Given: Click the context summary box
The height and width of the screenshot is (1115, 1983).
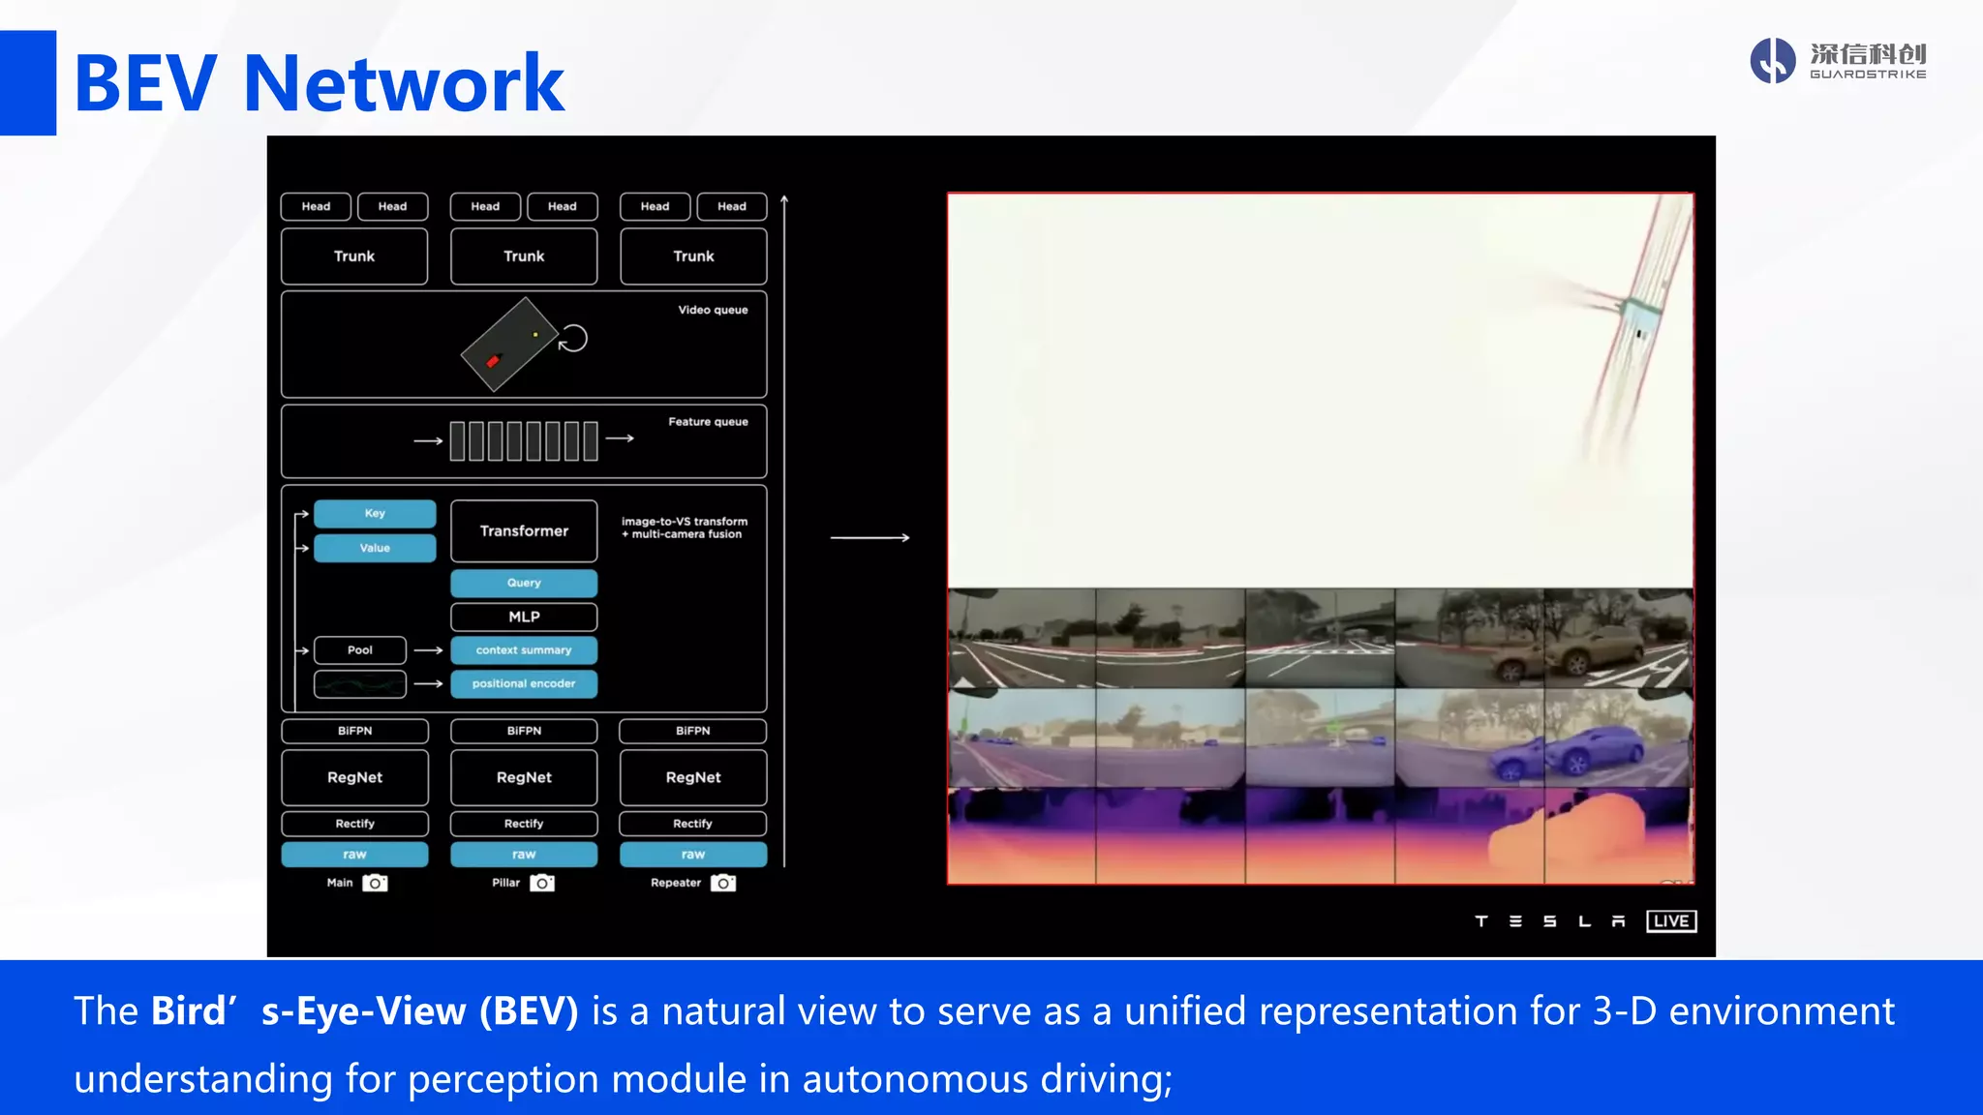Looking at the screenshot, I should pyautogui.click(x=524, y=650).
